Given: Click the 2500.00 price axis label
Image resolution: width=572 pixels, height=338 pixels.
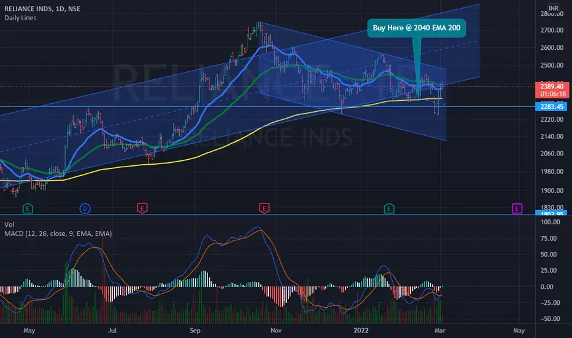Looking at the screenshot, I should [552, 65].
